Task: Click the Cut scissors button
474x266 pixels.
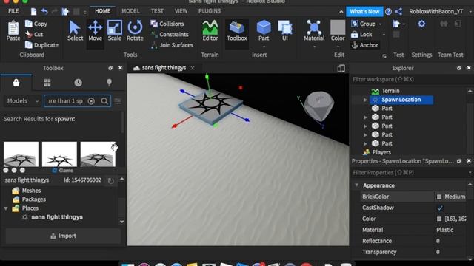Action: click(34, 35)
